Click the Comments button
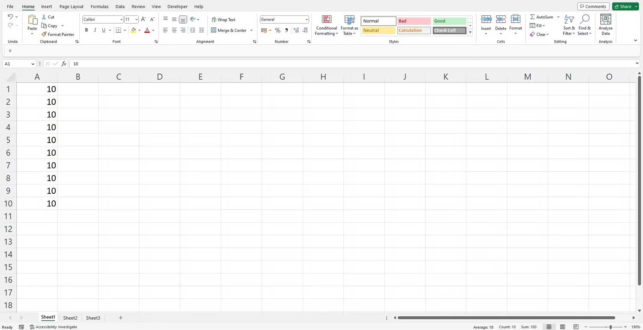The width and height of the screenshot is (643, 330). point(593,6)
